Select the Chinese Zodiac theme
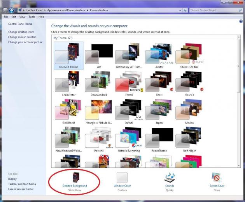The width and height of the screenshot is (245, 202). pos(189,56)
